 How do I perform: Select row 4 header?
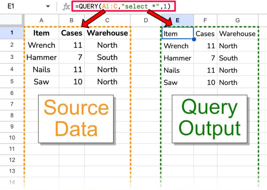point(12,69)
